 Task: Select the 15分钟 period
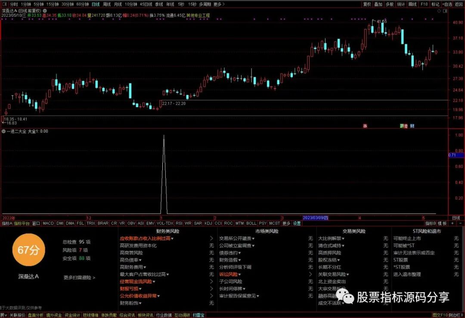(53, 4)
